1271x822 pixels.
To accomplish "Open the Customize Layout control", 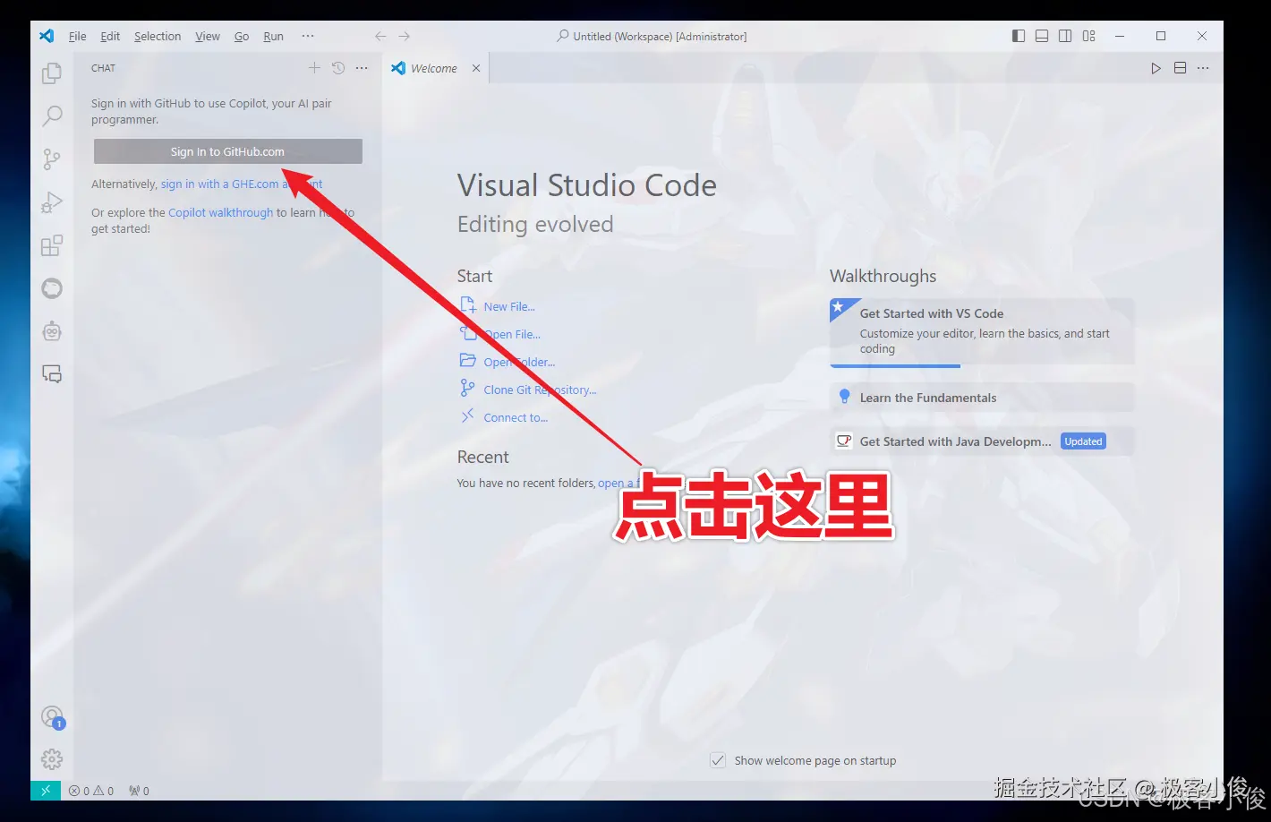I will (1088, 36).
